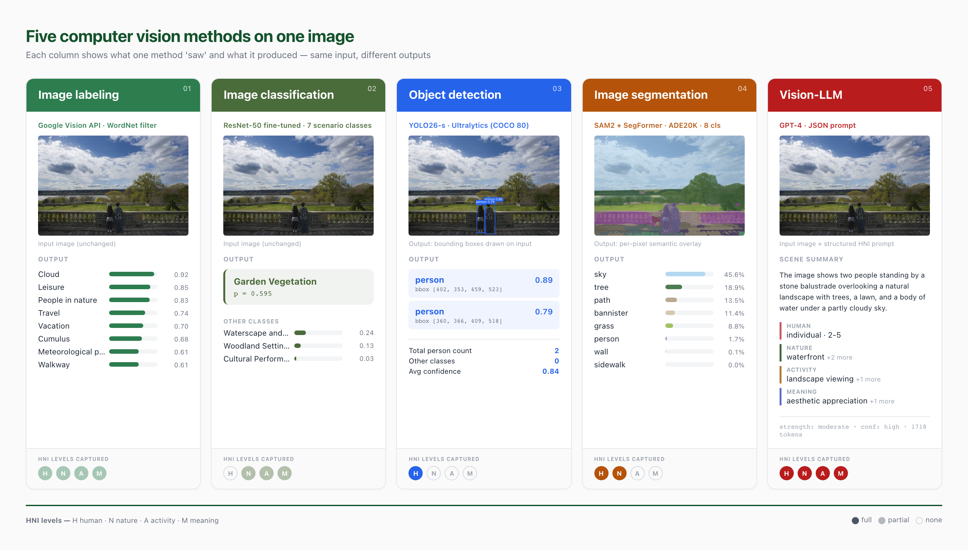The height and width of the screenshot is (550, 968).
Task: Open the Image classification input photo
Action: click(299, 186)
